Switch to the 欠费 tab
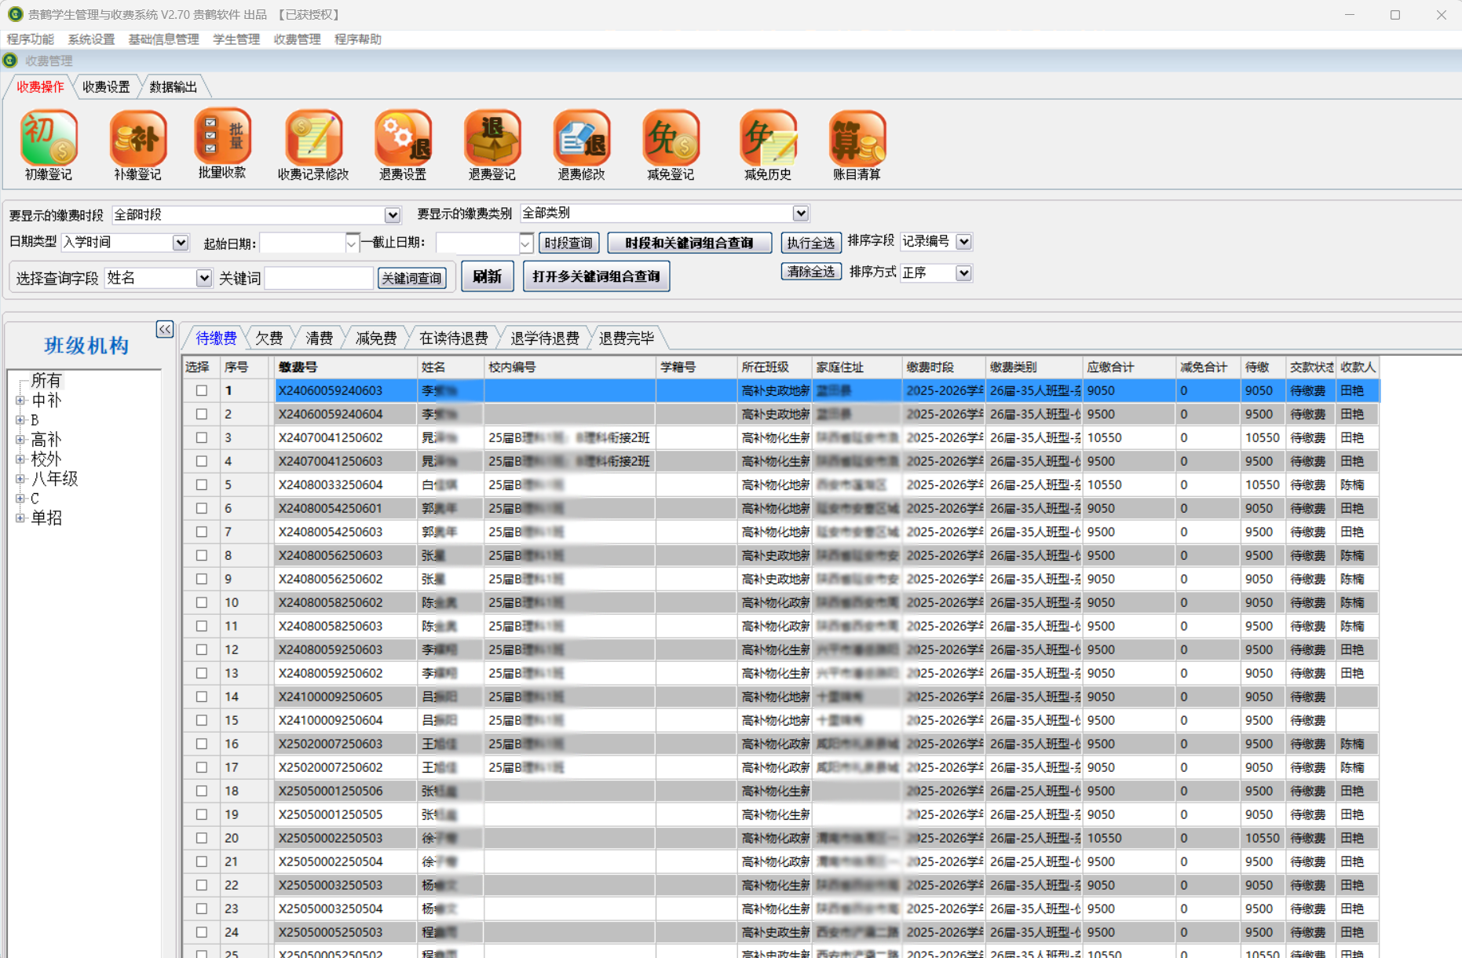Viewport: 1462px width, 958px height. coord(269,338)
